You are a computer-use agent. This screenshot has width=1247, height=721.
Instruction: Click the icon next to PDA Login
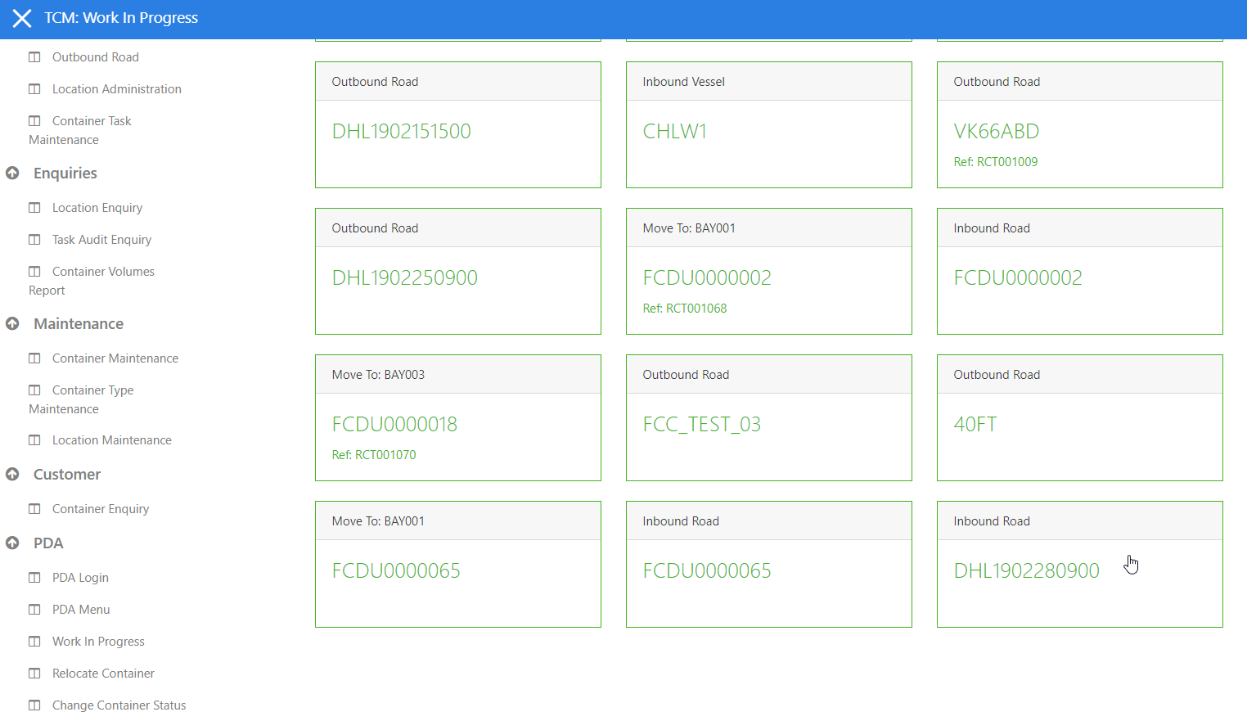(34, 578)
